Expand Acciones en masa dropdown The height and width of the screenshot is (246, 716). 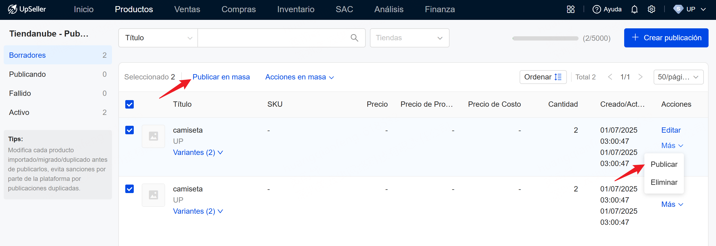click(x=299, y=77)
